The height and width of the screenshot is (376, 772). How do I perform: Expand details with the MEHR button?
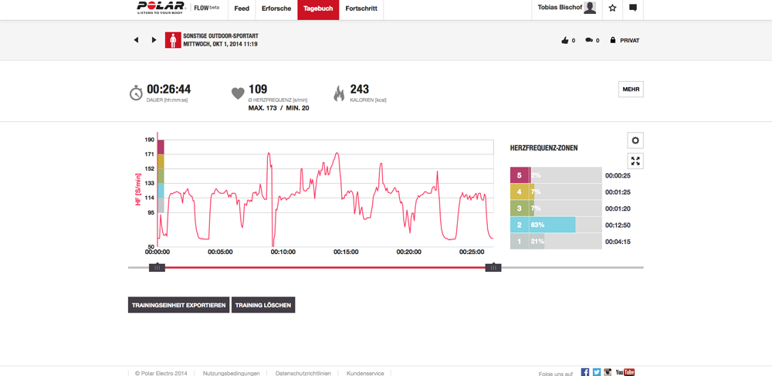[631, 90]
